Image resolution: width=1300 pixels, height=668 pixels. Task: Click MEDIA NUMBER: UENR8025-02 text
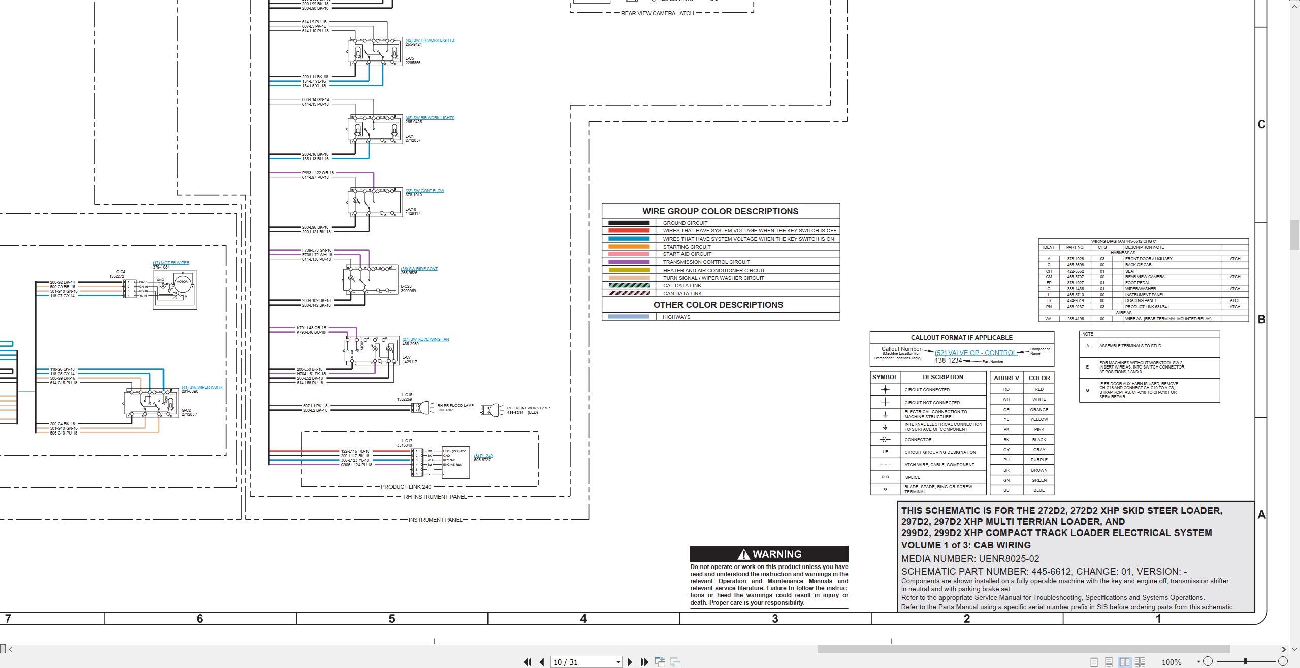970,559
